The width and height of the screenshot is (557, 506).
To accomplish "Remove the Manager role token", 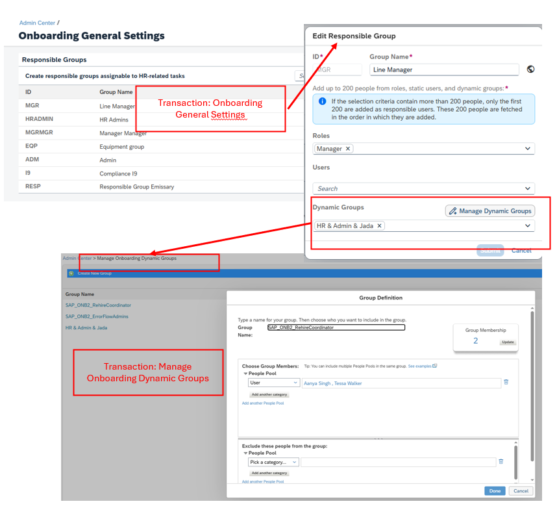I will pos(348,149).
